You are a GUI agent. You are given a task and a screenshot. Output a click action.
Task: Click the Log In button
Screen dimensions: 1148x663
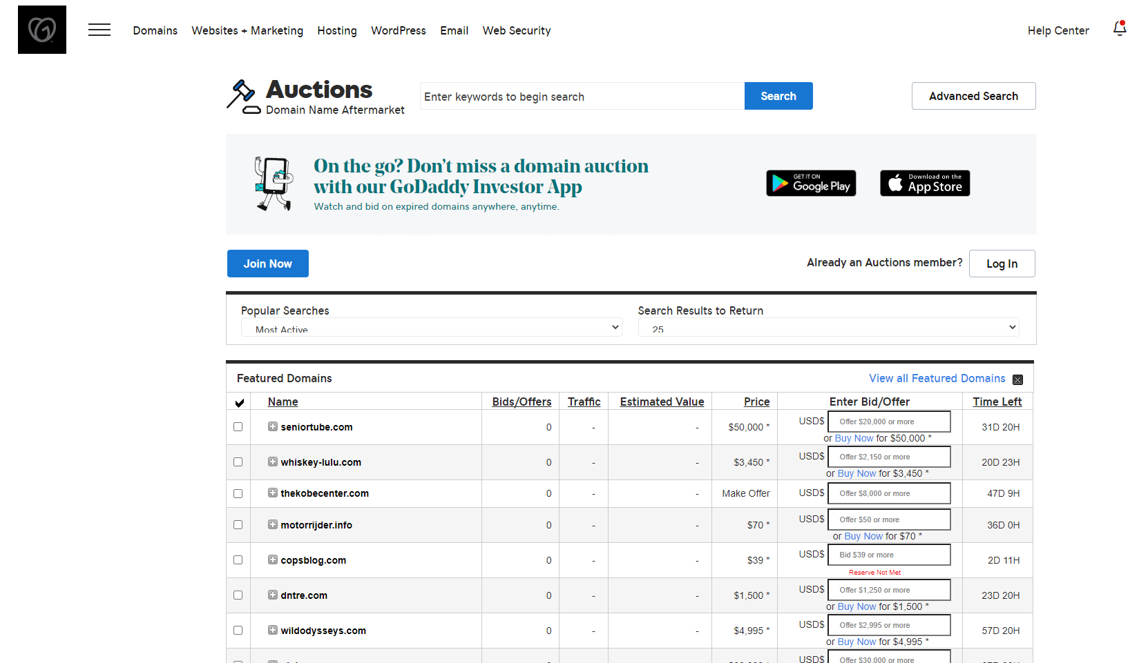click(1002, 264)
